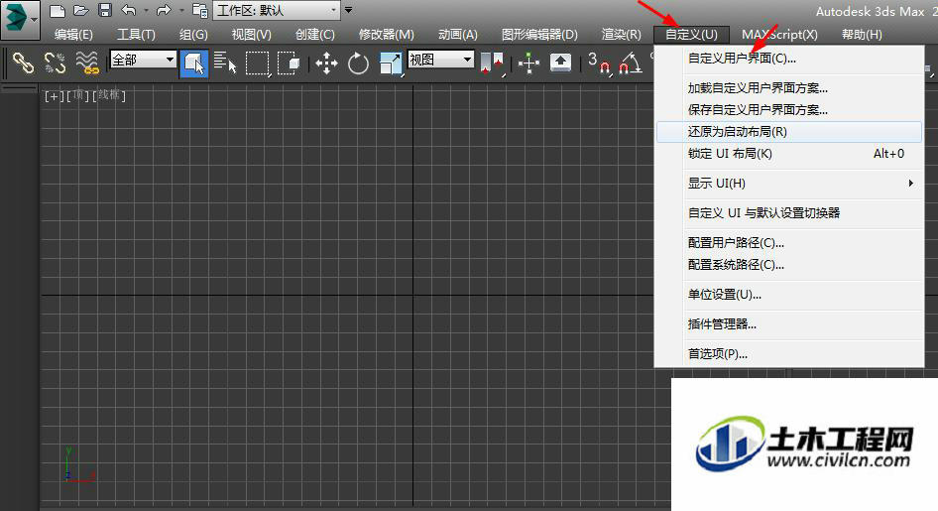Redo the action with the right arrow
The image size is (938, 511).
pos(164,10)
